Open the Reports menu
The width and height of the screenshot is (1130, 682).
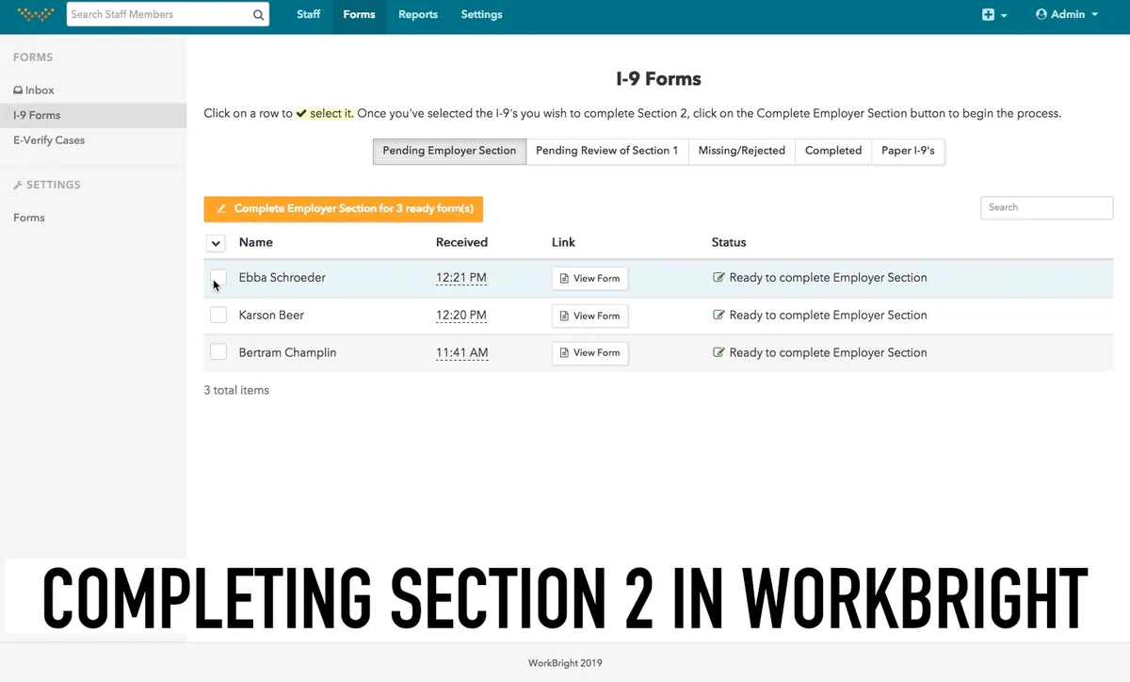pyautogui.click(x=418, y=15)
